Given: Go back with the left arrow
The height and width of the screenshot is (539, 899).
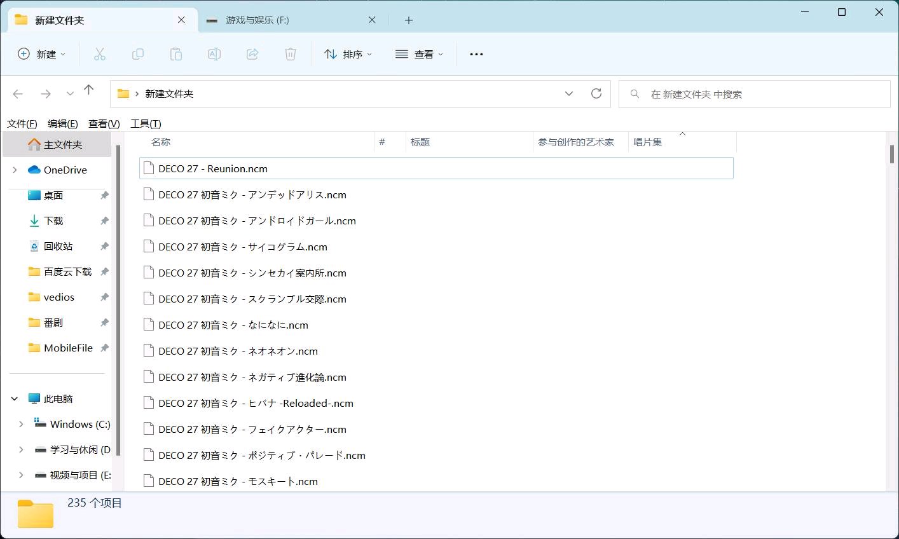Looking at the screenshot, I should pos(18,94).
